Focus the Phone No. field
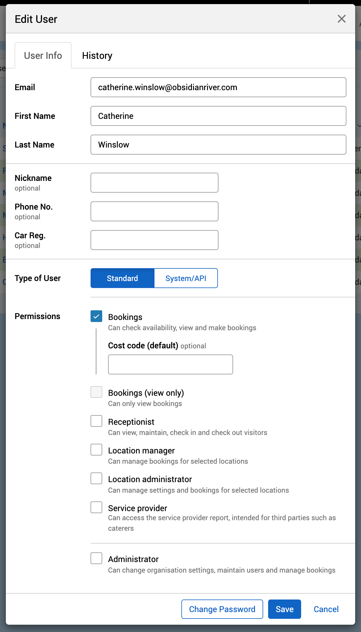The image size is (361, 632). tap(154, 211)
